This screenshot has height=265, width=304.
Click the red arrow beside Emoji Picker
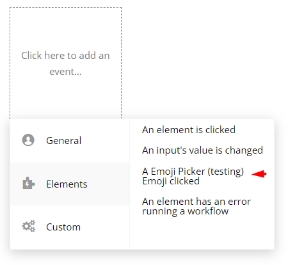click(259, 174)
